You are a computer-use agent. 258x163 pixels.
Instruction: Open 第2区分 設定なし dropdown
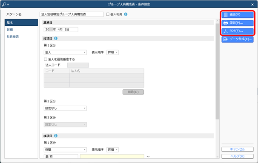pyautogui.click(x=65, y=108)
